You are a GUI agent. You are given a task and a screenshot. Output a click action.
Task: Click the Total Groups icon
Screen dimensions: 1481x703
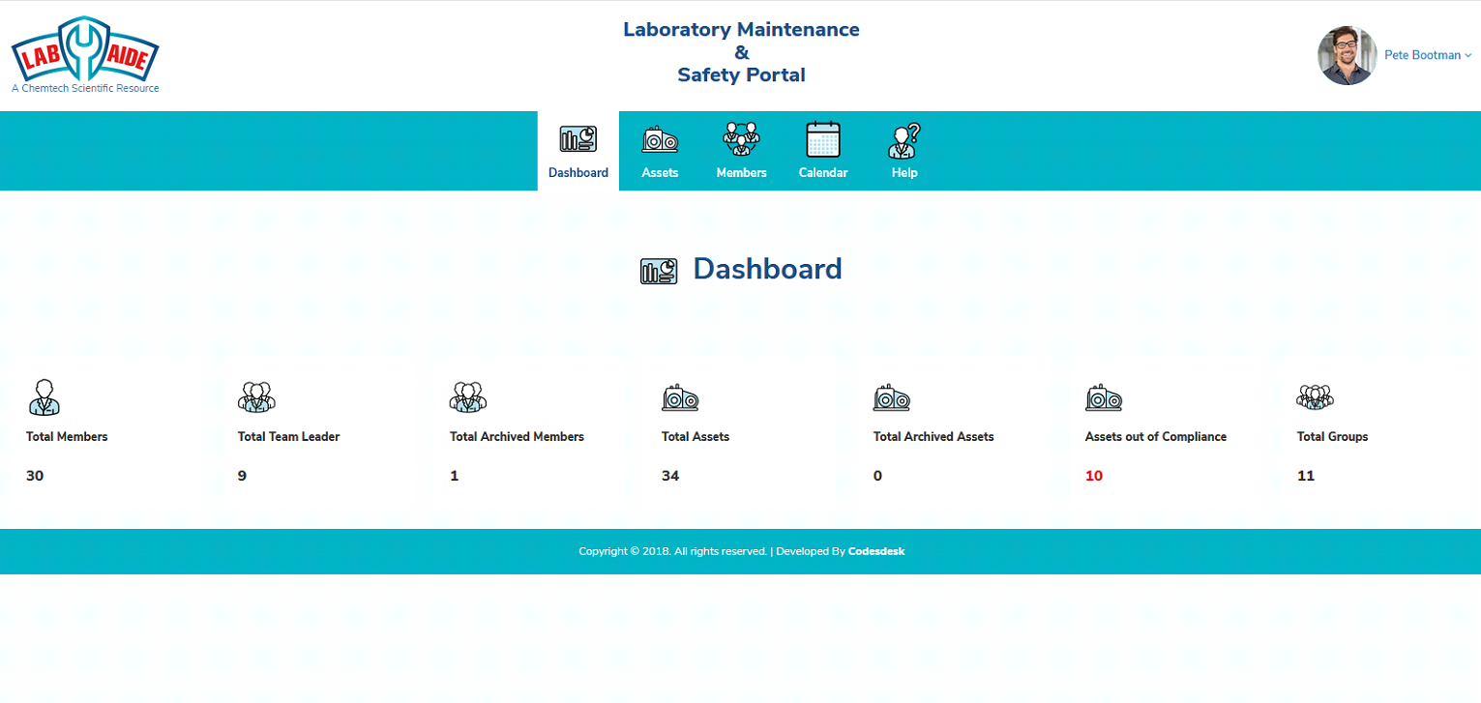pos(1315,396)
